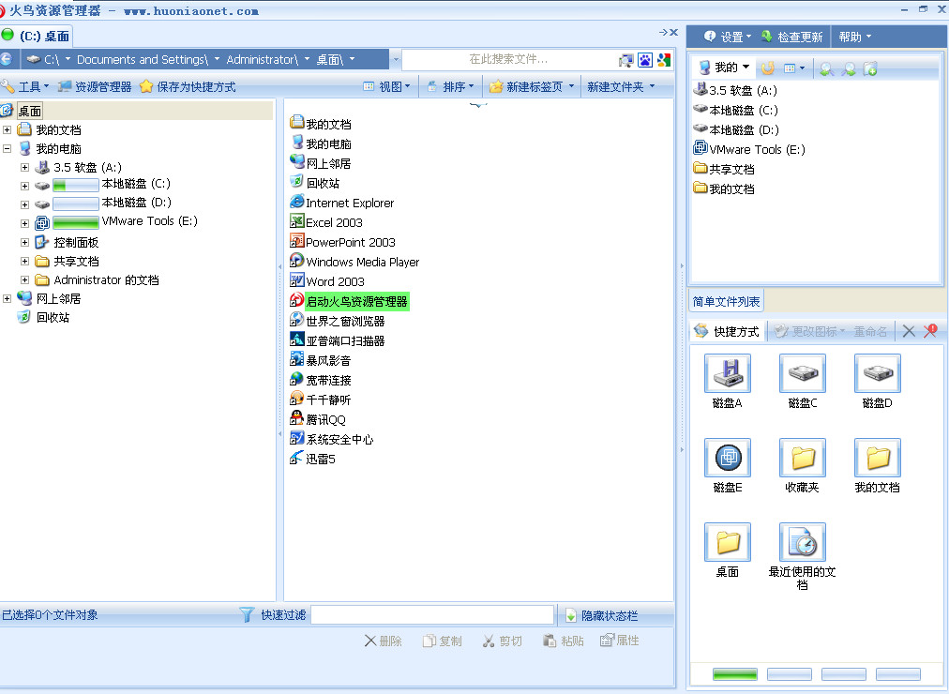This screenshot has width=949, height=694.
Task: Click the usage bar for VMware Tools (E:)
Action: click(76, 222)
